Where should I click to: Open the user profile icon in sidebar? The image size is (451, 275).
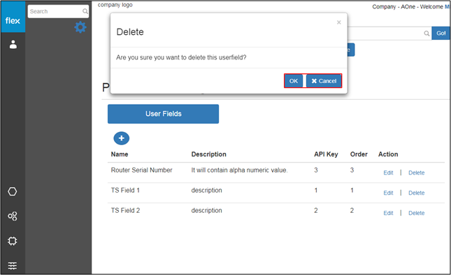point(13,45)
